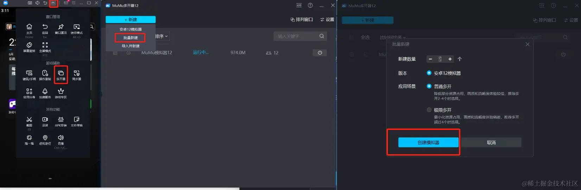Image resolution: width=581 pixels, height=190 pixels.
Task: Open the APK安装 install icon
Action: click(61, 119)
